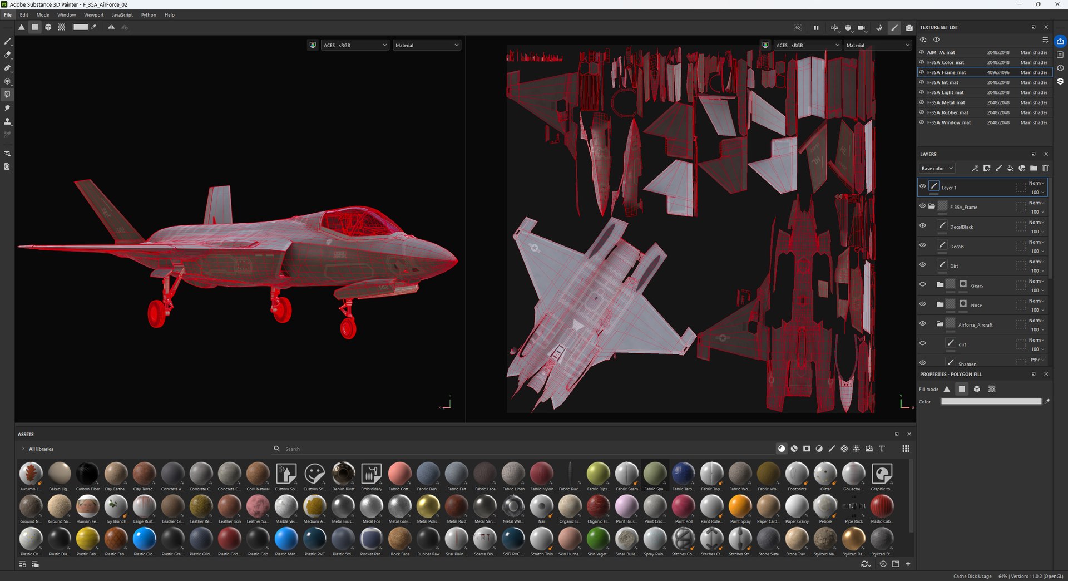Open the Window menu
The image size is (1068, 581).
tap(66, 15)
